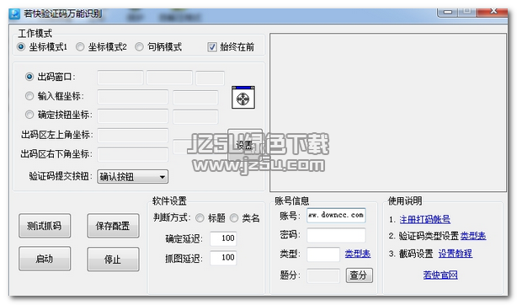The image size is (517, 305).
Task: Open the 设置教程 link
Action: tap(456, 254)
